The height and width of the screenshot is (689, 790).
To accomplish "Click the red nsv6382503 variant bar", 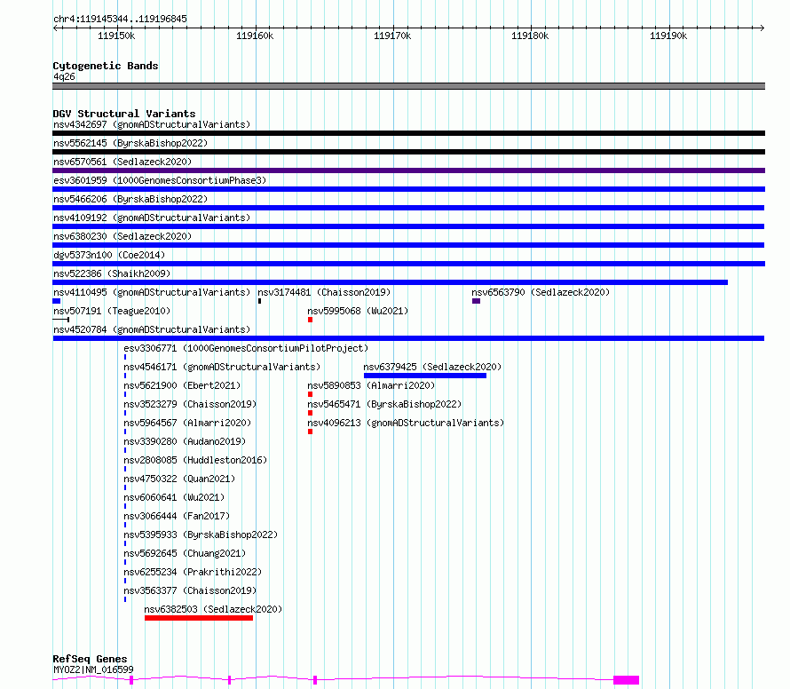I will pyautogui.click(x=199, y=618).
